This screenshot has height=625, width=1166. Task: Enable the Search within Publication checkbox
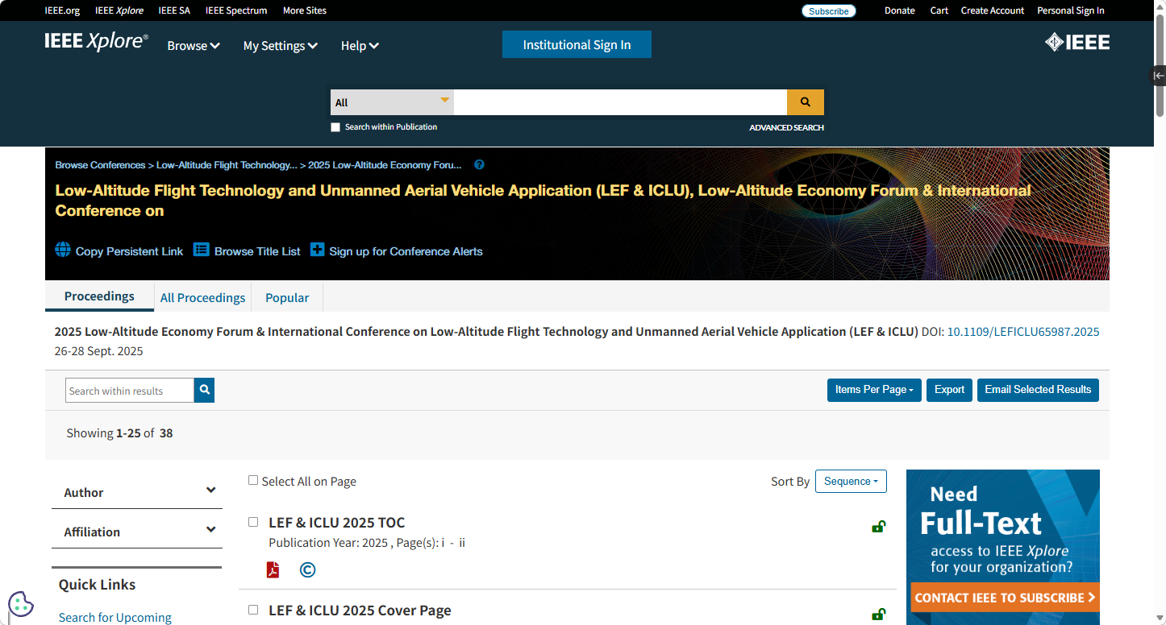point(335,127)
